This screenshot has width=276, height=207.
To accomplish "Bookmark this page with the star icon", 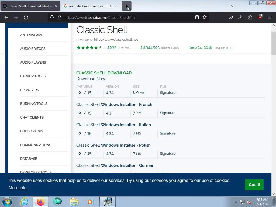I will [205, 17].
